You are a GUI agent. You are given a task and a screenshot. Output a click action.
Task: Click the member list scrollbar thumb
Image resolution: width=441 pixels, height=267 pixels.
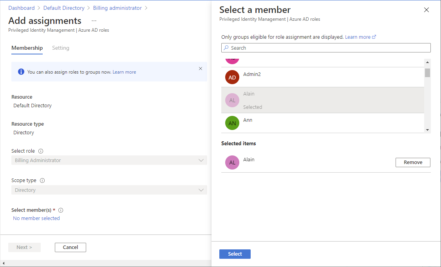point(428,73)
